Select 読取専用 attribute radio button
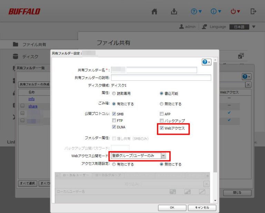Viewport: 265px width, 213px height. [114, 94]
